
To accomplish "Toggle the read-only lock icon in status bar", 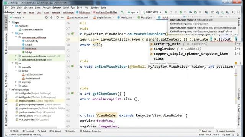I will tap(233, 135).
